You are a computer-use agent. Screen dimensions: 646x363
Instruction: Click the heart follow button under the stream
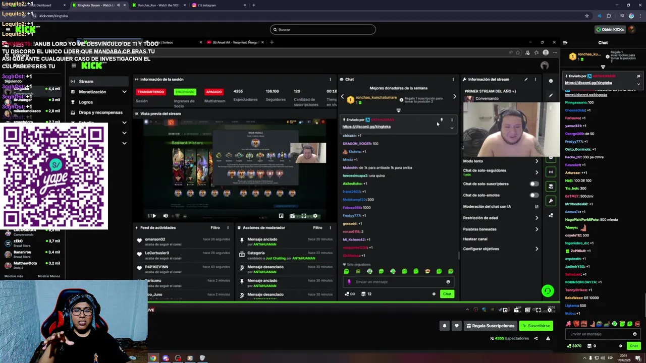[x=457, y=326]
